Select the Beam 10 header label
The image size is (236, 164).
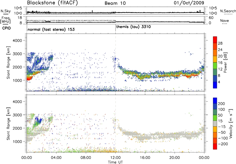(x=115, y=3)
